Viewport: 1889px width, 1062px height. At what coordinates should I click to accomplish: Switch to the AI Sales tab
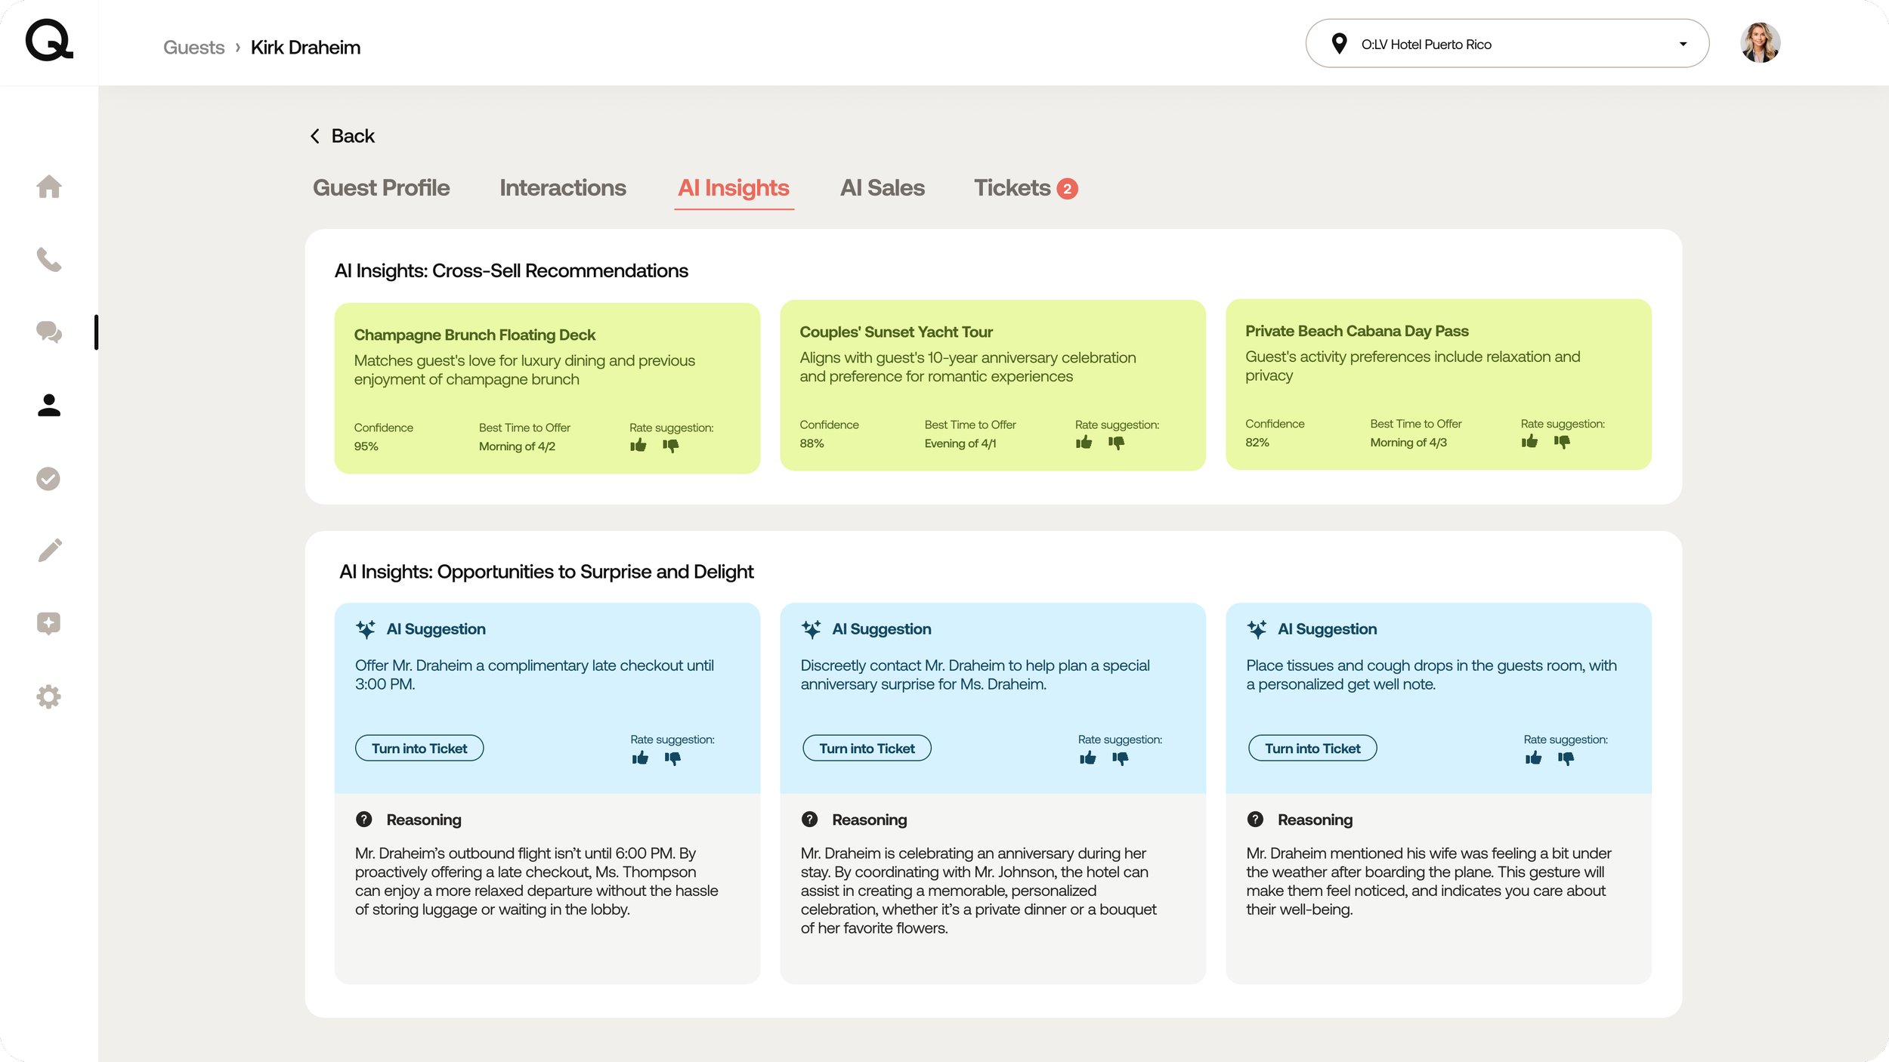(882, 187)
